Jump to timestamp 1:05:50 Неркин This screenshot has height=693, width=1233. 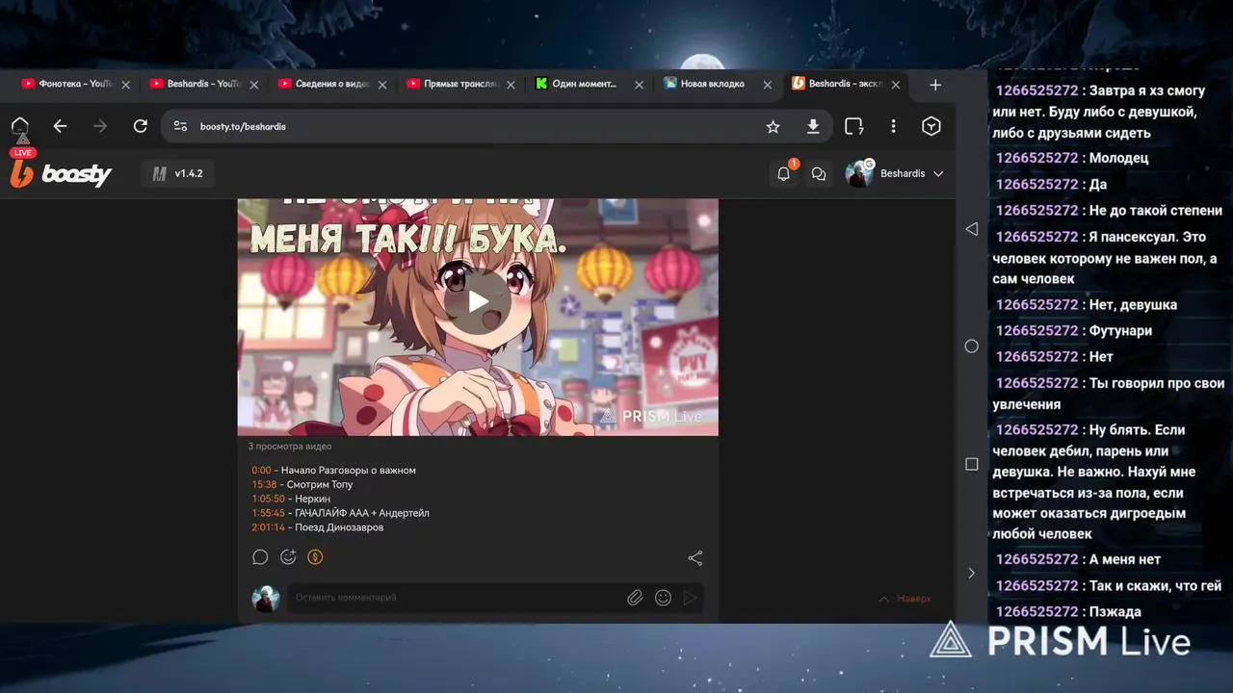click(x=269, y=500)
